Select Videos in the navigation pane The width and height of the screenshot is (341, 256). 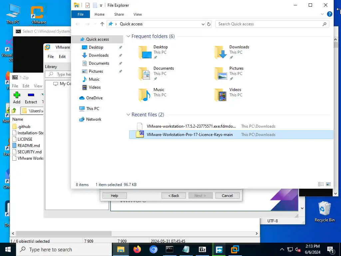(x=95, y=87)
